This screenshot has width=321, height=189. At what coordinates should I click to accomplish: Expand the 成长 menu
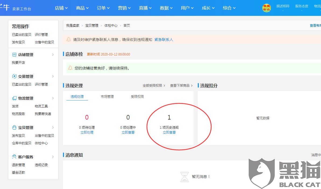[208, 8]
